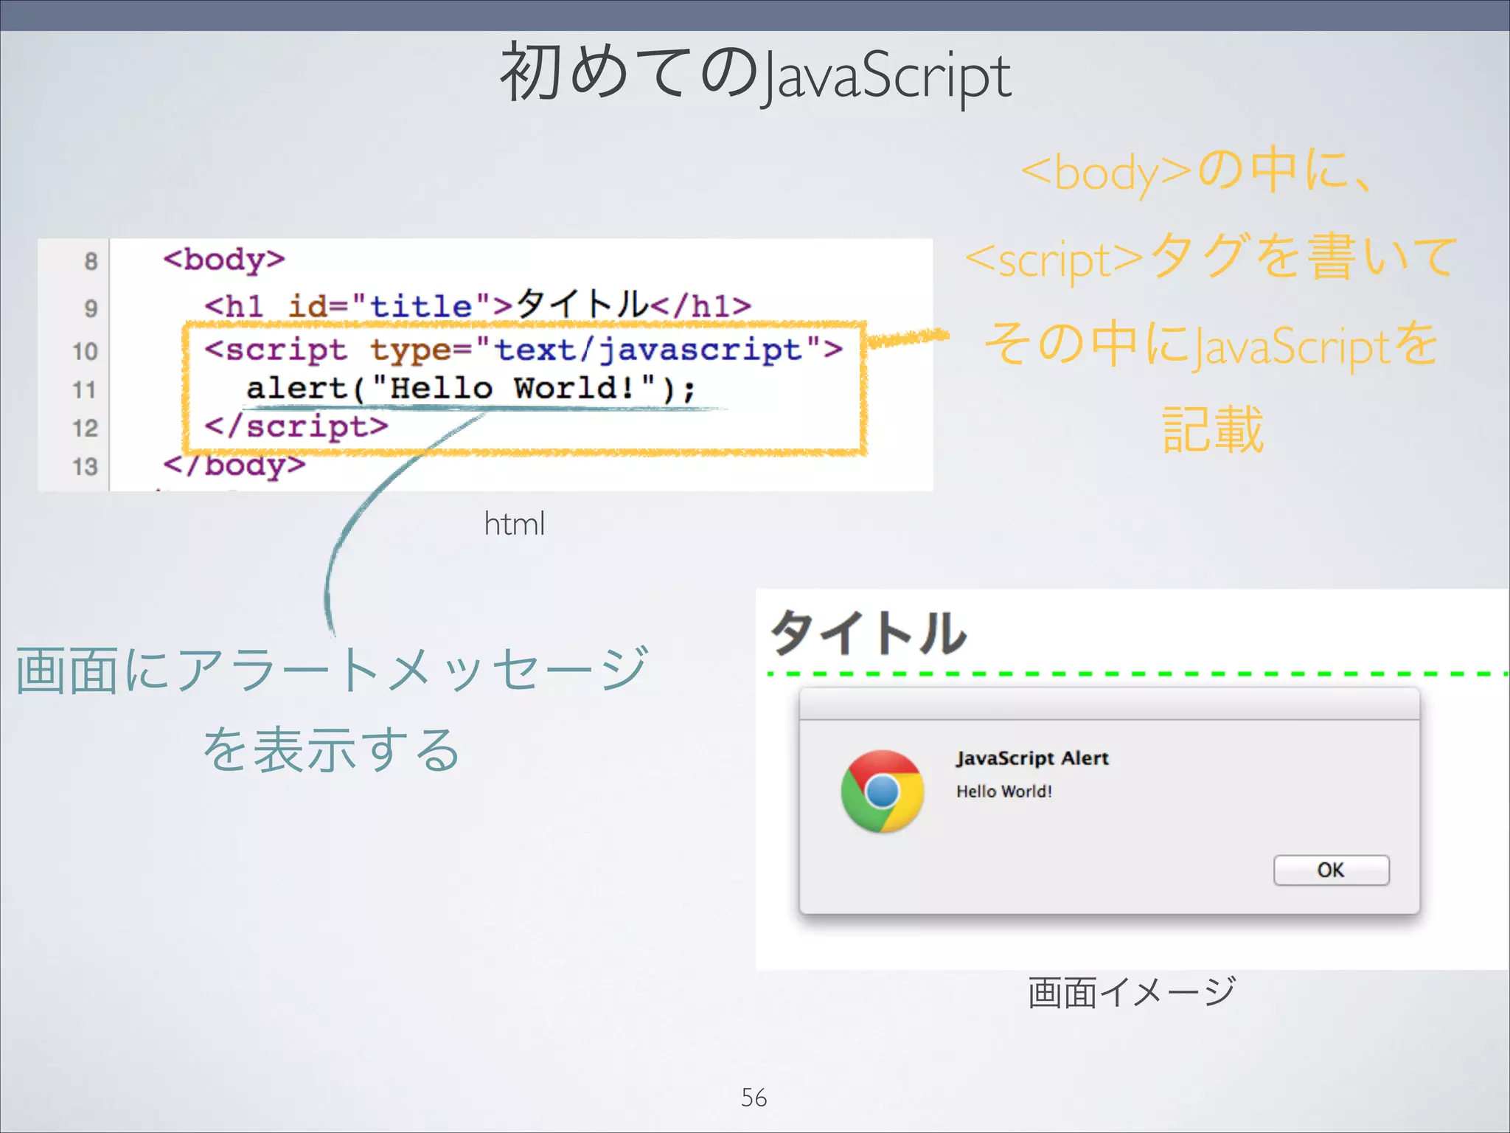Click line number 11 in the gutter
The height and width of the screenshot is (1133, 1510).
(85, 389)
